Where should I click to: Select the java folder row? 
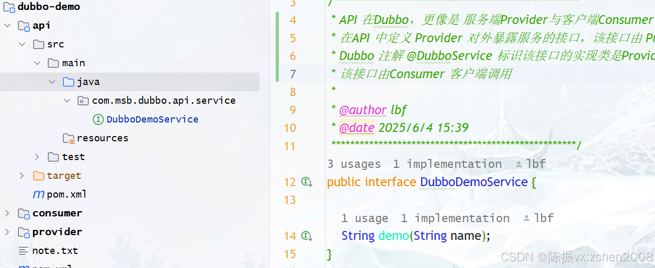[130, 82]
